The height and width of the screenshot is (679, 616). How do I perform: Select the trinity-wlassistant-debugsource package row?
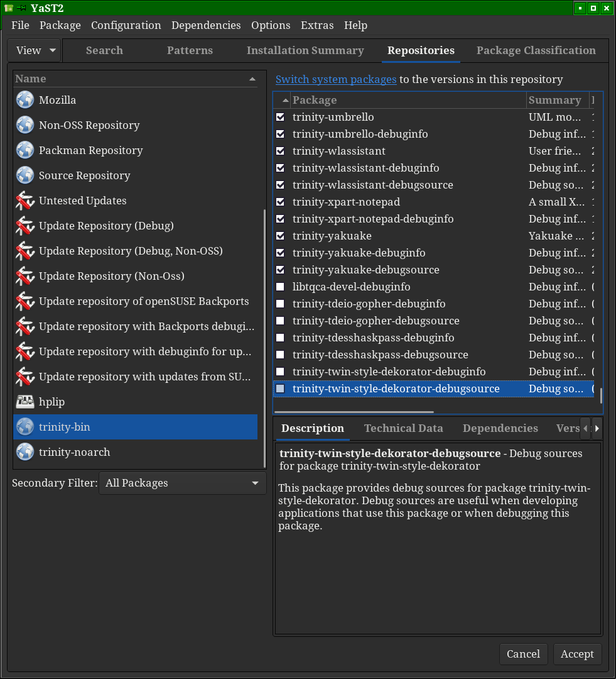tap(434, 185)
